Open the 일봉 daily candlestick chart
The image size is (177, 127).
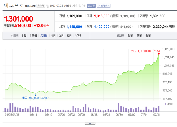click(x=130, y=36)
